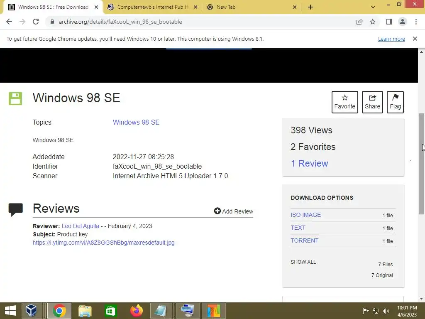
Task: Open a new tab with the plus button
Action: (x=310, y=7)
